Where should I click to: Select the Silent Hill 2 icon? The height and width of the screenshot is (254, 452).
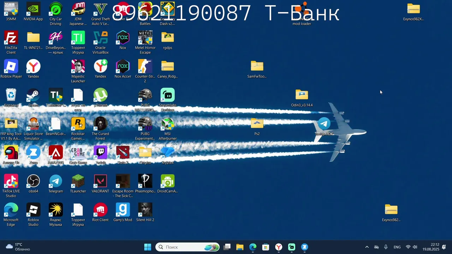[x=145, y=210]
